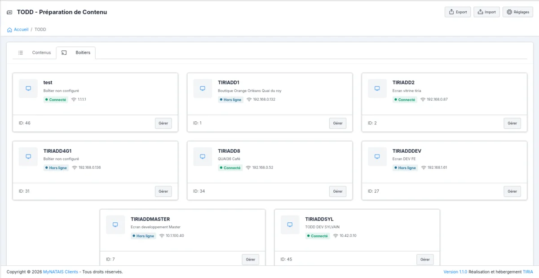The width and height of the screenshot is (539, 278).
Task: Click the wifi icon beside 192.168.0.132
Action: [x=249, y=100]
